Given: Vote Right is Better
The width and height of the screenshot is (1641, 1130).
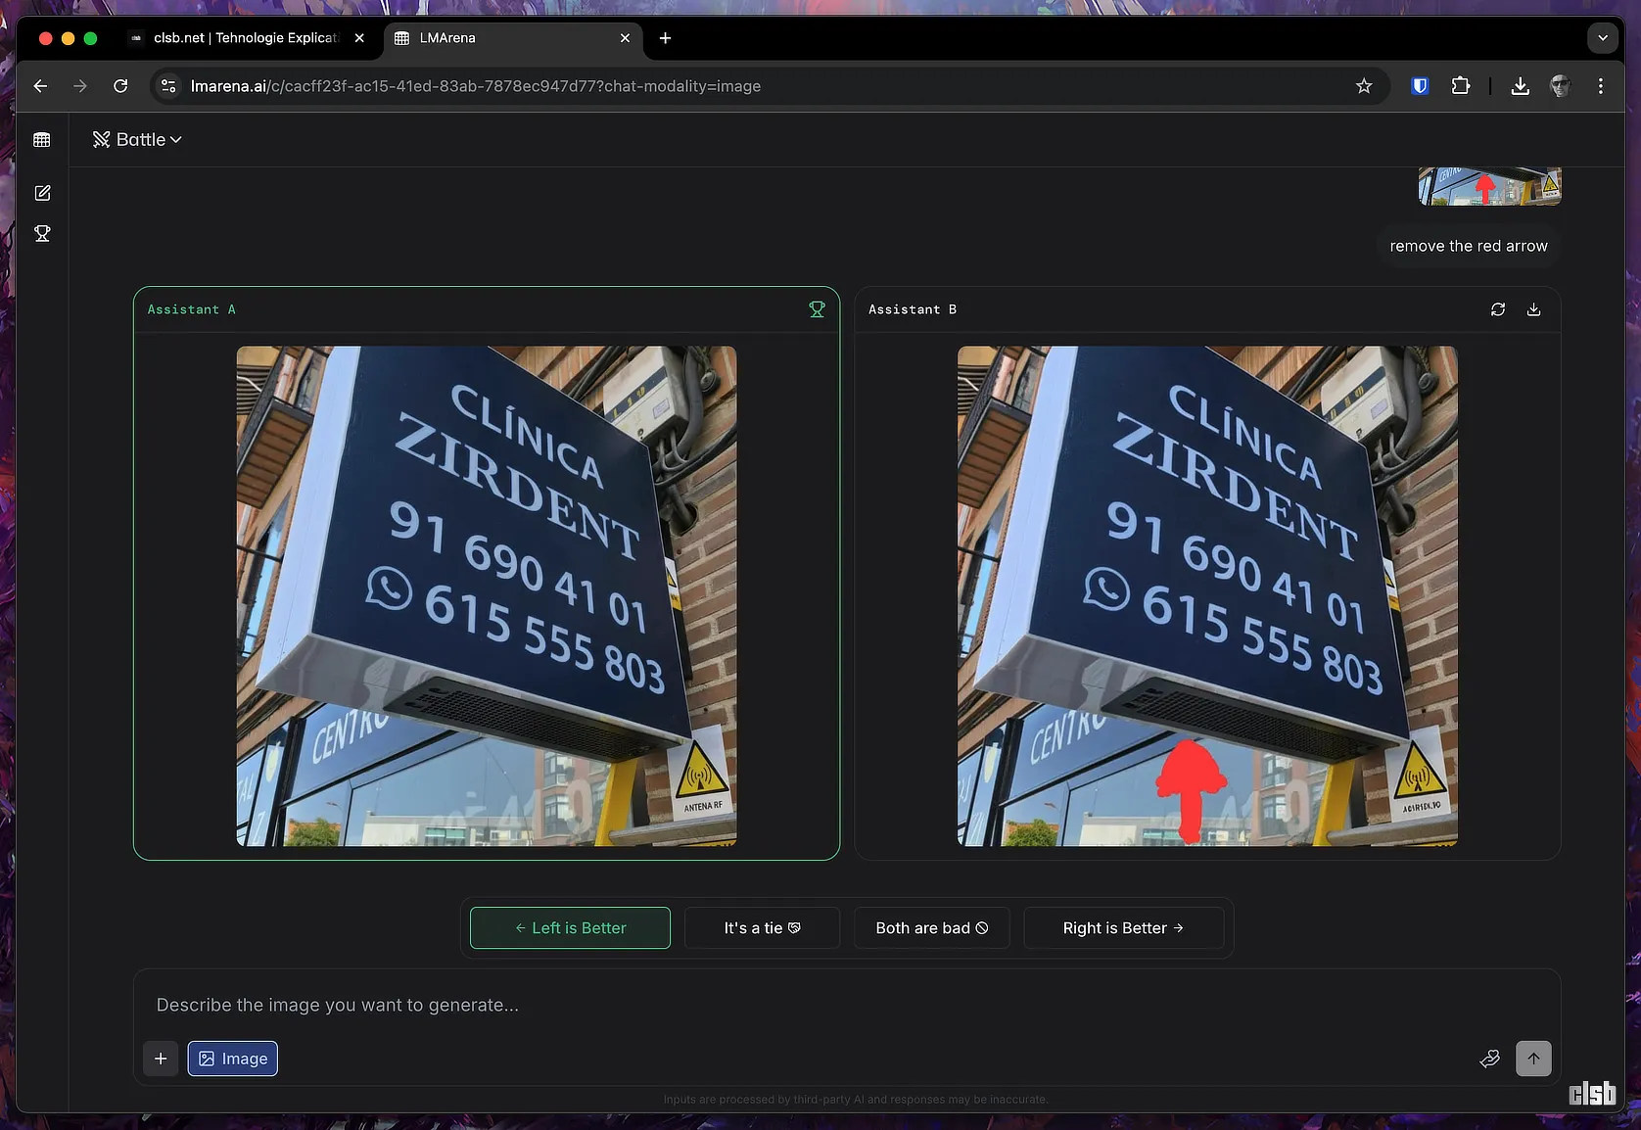Looking at the screenshot, I should pos(1123,928).
